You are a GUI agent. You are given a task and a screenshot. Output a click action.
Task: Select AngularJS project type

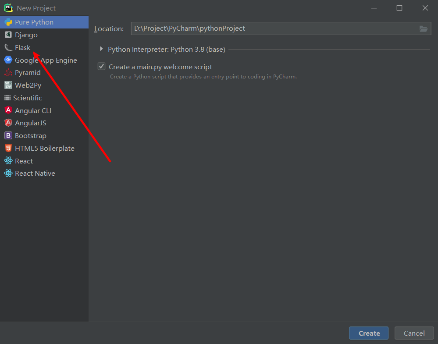point(44,123)
